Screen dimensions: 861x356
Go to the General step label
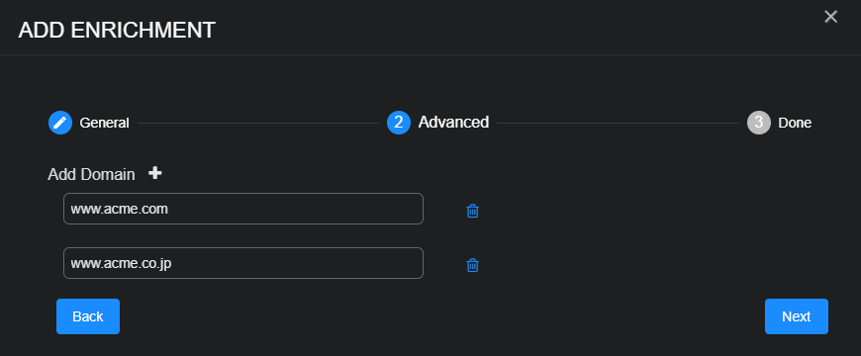104,123
